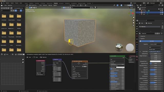
Task: Open the Modifica menu
Action: pos(7,3)
